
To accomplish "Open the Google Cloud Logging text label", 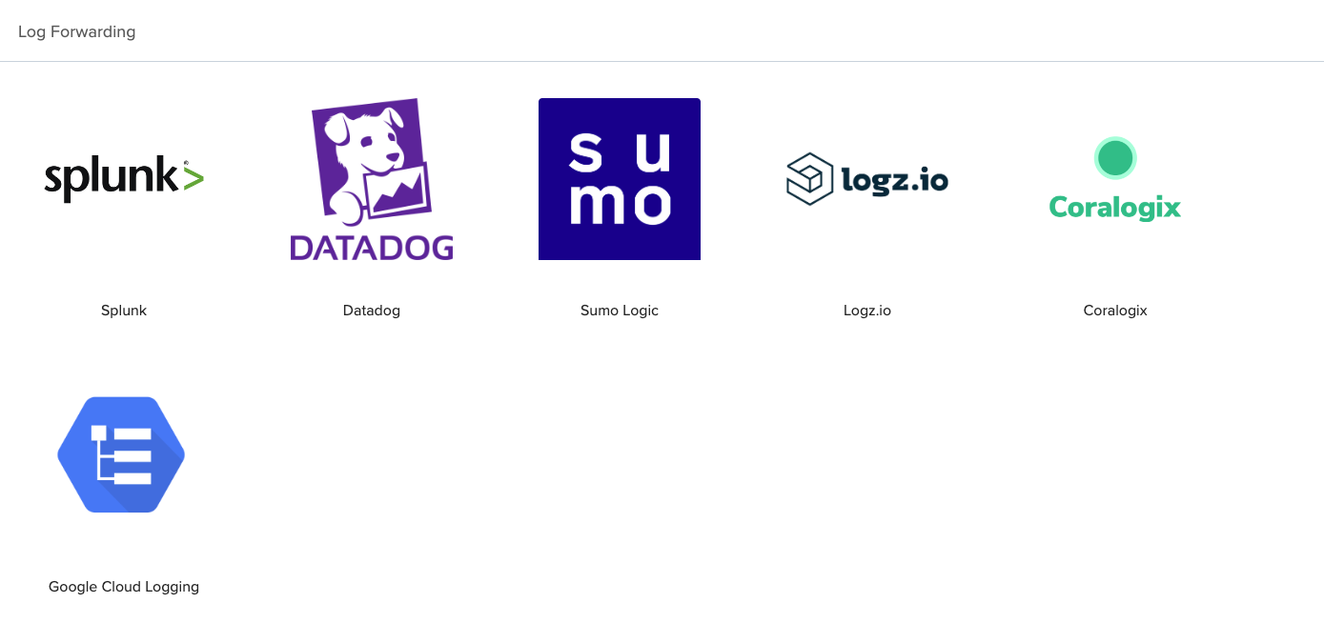I will 124,587.
